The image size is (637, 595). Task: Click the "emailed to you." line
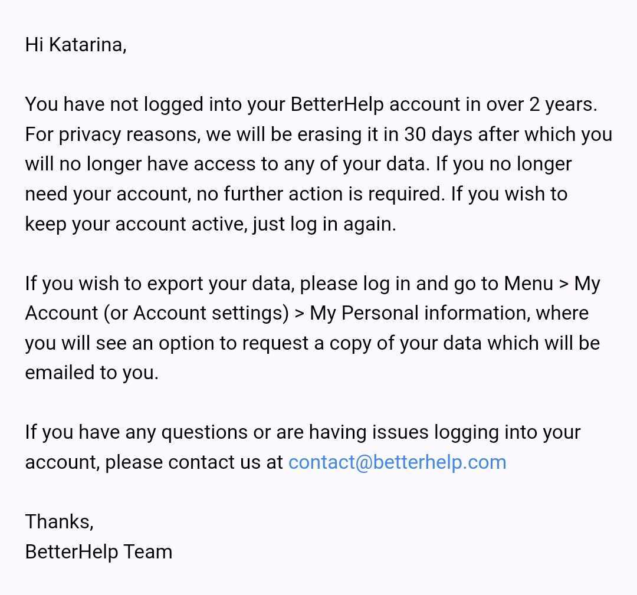pyautogui.click(x=91, y=373)
